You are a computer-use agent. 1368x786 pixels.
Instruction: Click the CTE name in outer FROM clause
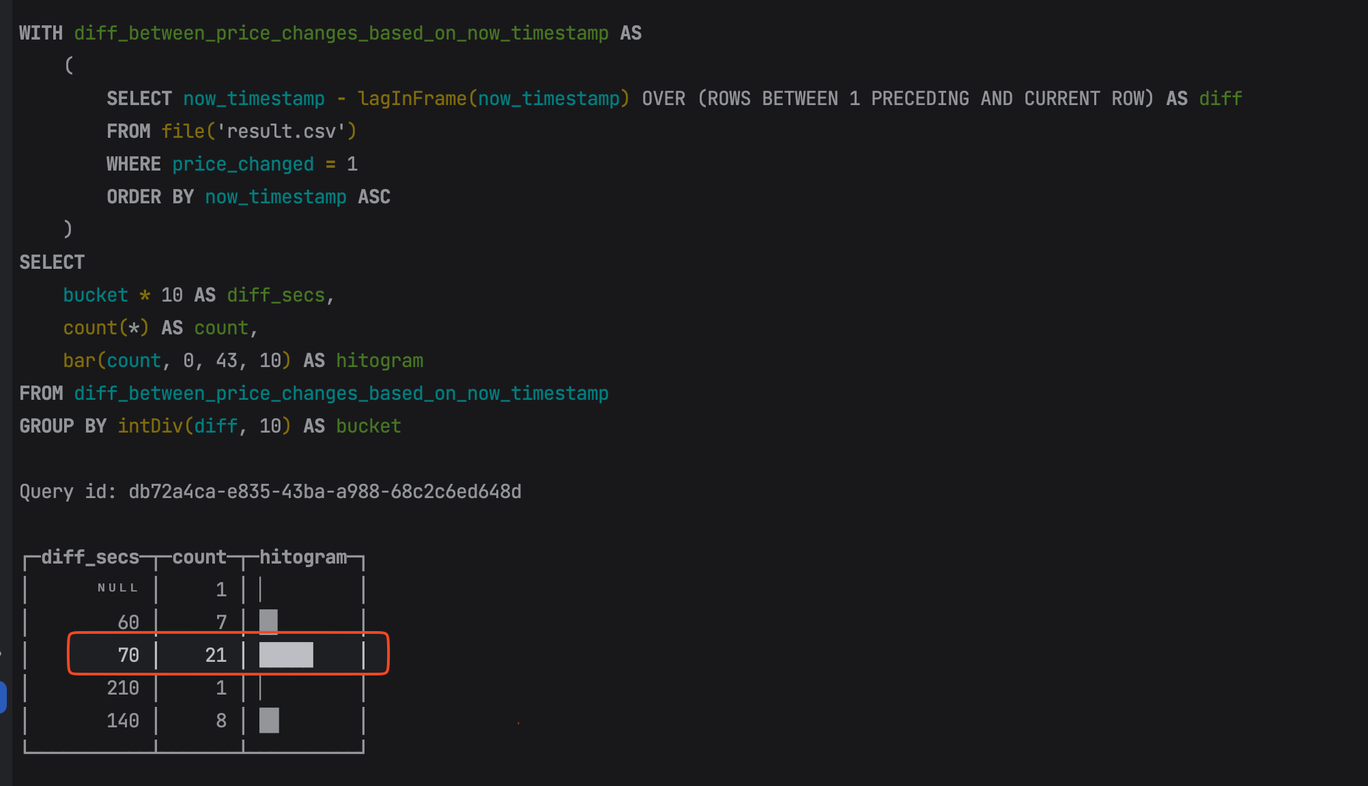[341, 394]
